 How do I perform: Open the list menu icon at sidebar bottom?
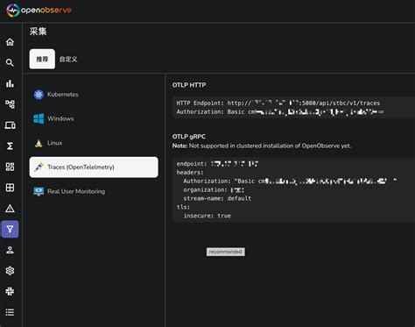10,312
